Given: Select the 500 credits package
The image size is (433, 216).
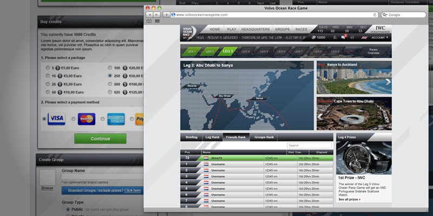Looking at the screenshot, I should pos(110,84).
